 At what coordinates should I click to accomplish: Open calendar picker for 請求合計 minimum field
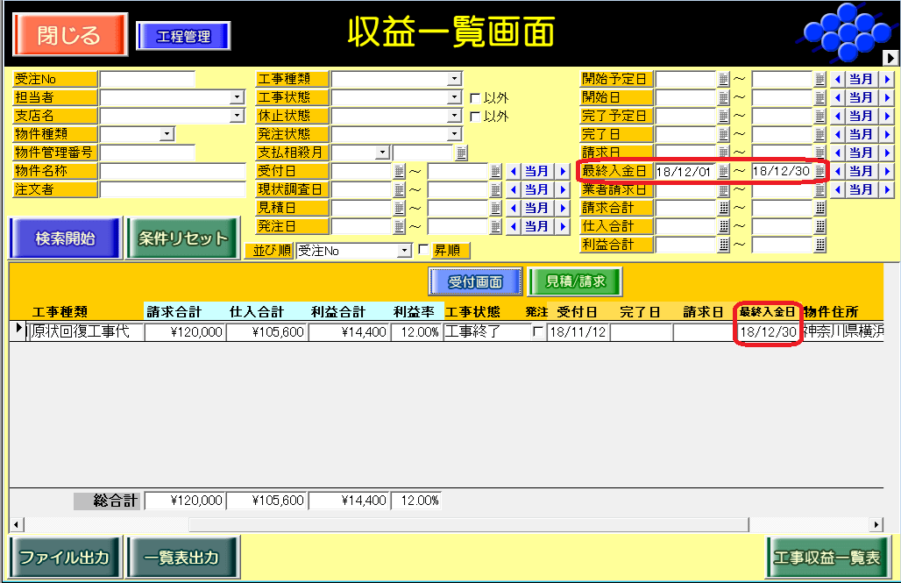724,208
